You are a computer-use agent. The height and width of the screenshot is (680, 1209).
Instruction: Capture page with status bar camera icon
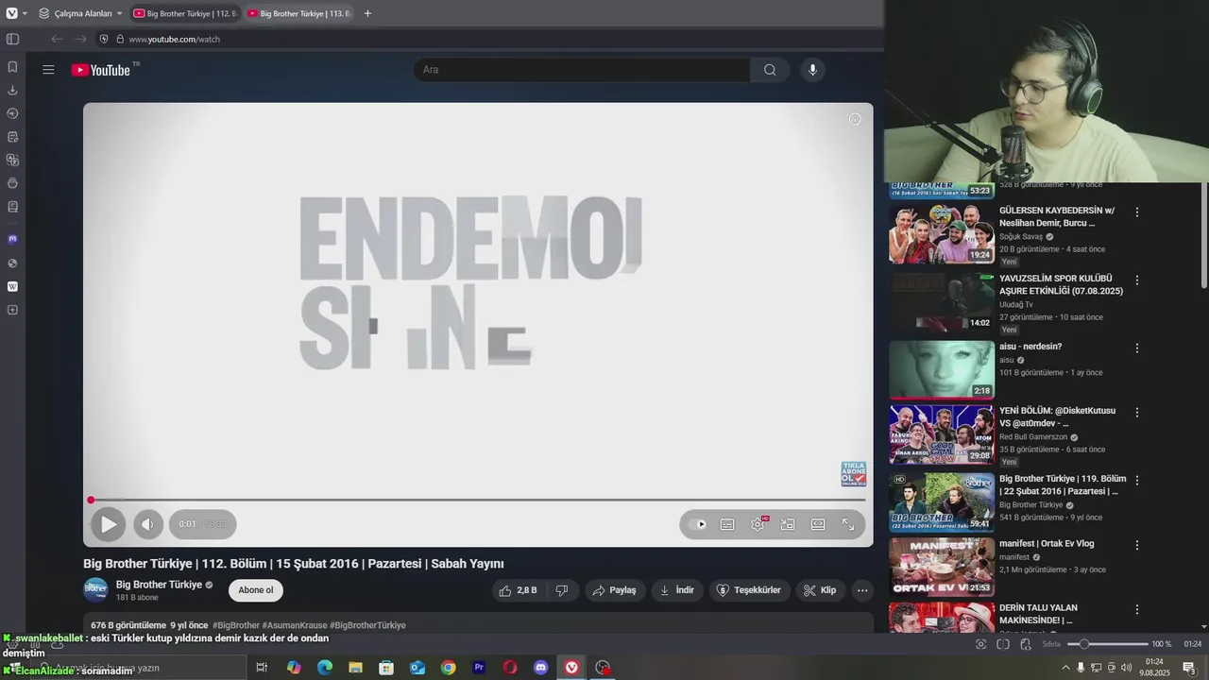point(980,644)
